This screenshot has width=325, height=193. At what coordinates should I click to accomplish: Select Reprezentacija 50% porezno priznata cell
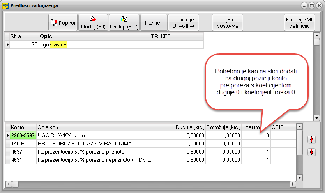pyautogui.click(x=106, y=152)
